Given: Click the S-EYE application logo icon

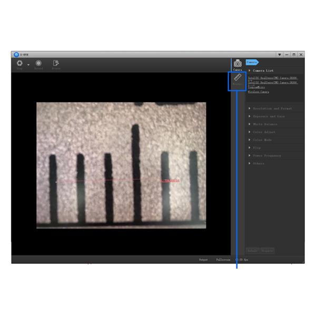Looking at the screenshot, I should click(16, 54).
